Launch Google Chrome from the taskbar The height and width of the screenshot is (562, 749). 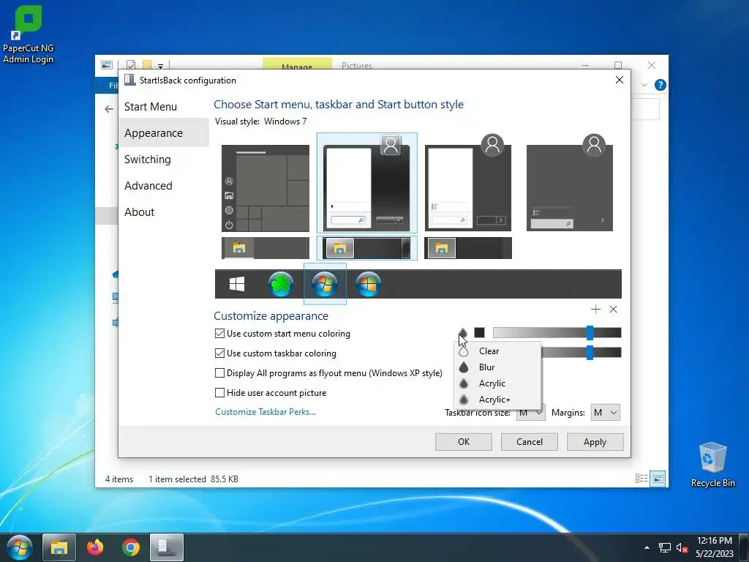tap(131, 547)
